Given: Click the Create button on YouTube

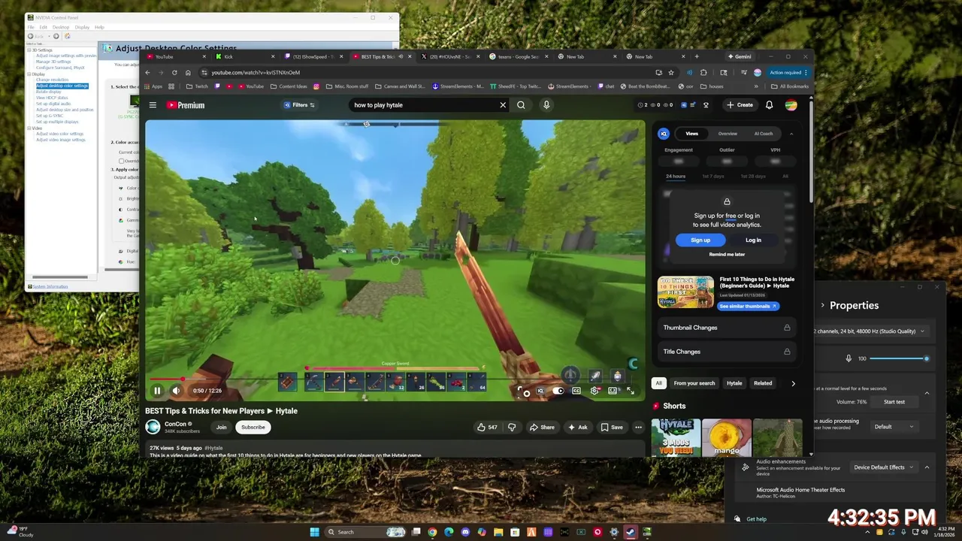Looking at the screenshot, I should pyautogui.click(x=740, y=105).
